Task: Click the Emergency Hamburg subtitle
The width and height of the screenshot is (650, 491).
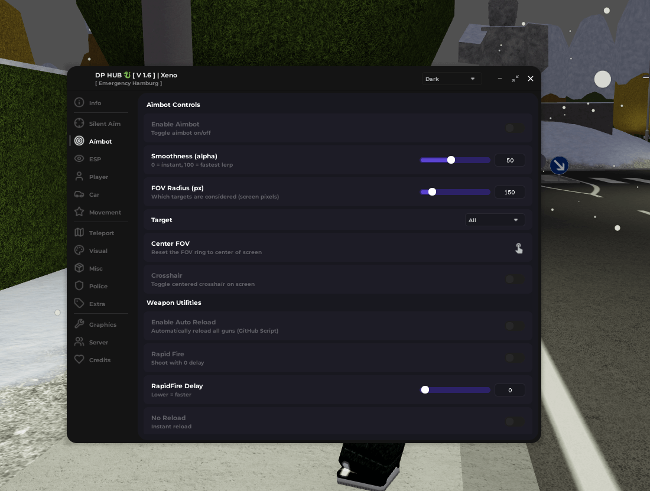Action: pyautogui.click(x=128, y=83)
